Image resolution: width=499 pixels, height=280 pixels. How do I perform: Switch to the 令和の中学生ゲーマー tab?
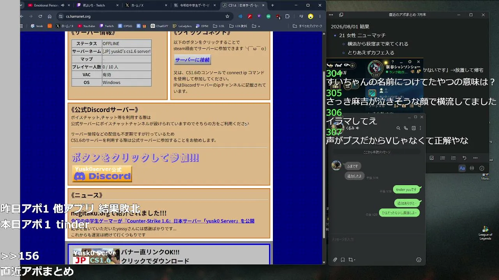(194, 5)
